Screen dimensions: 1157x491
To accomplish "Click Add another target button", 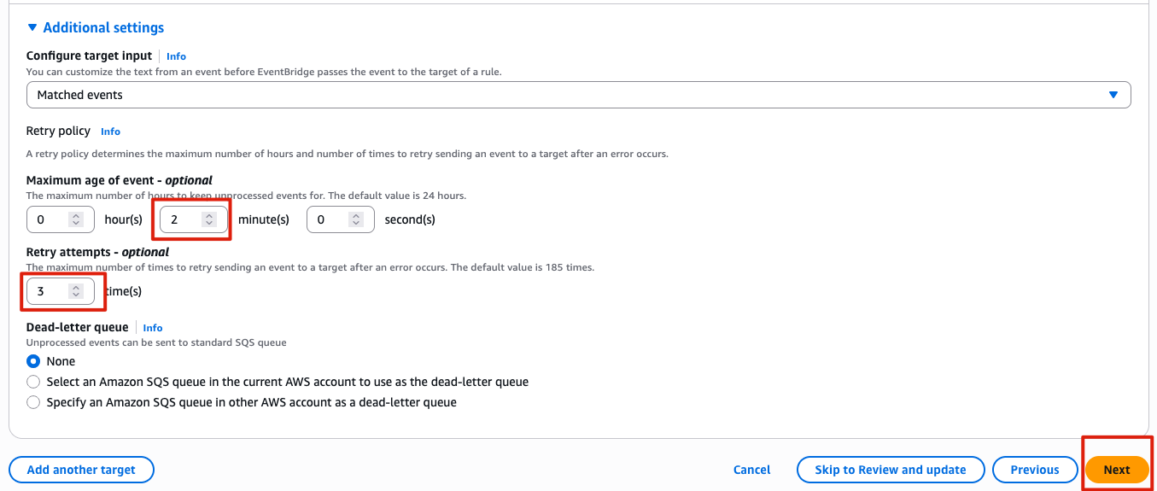I will click(81, 470).
